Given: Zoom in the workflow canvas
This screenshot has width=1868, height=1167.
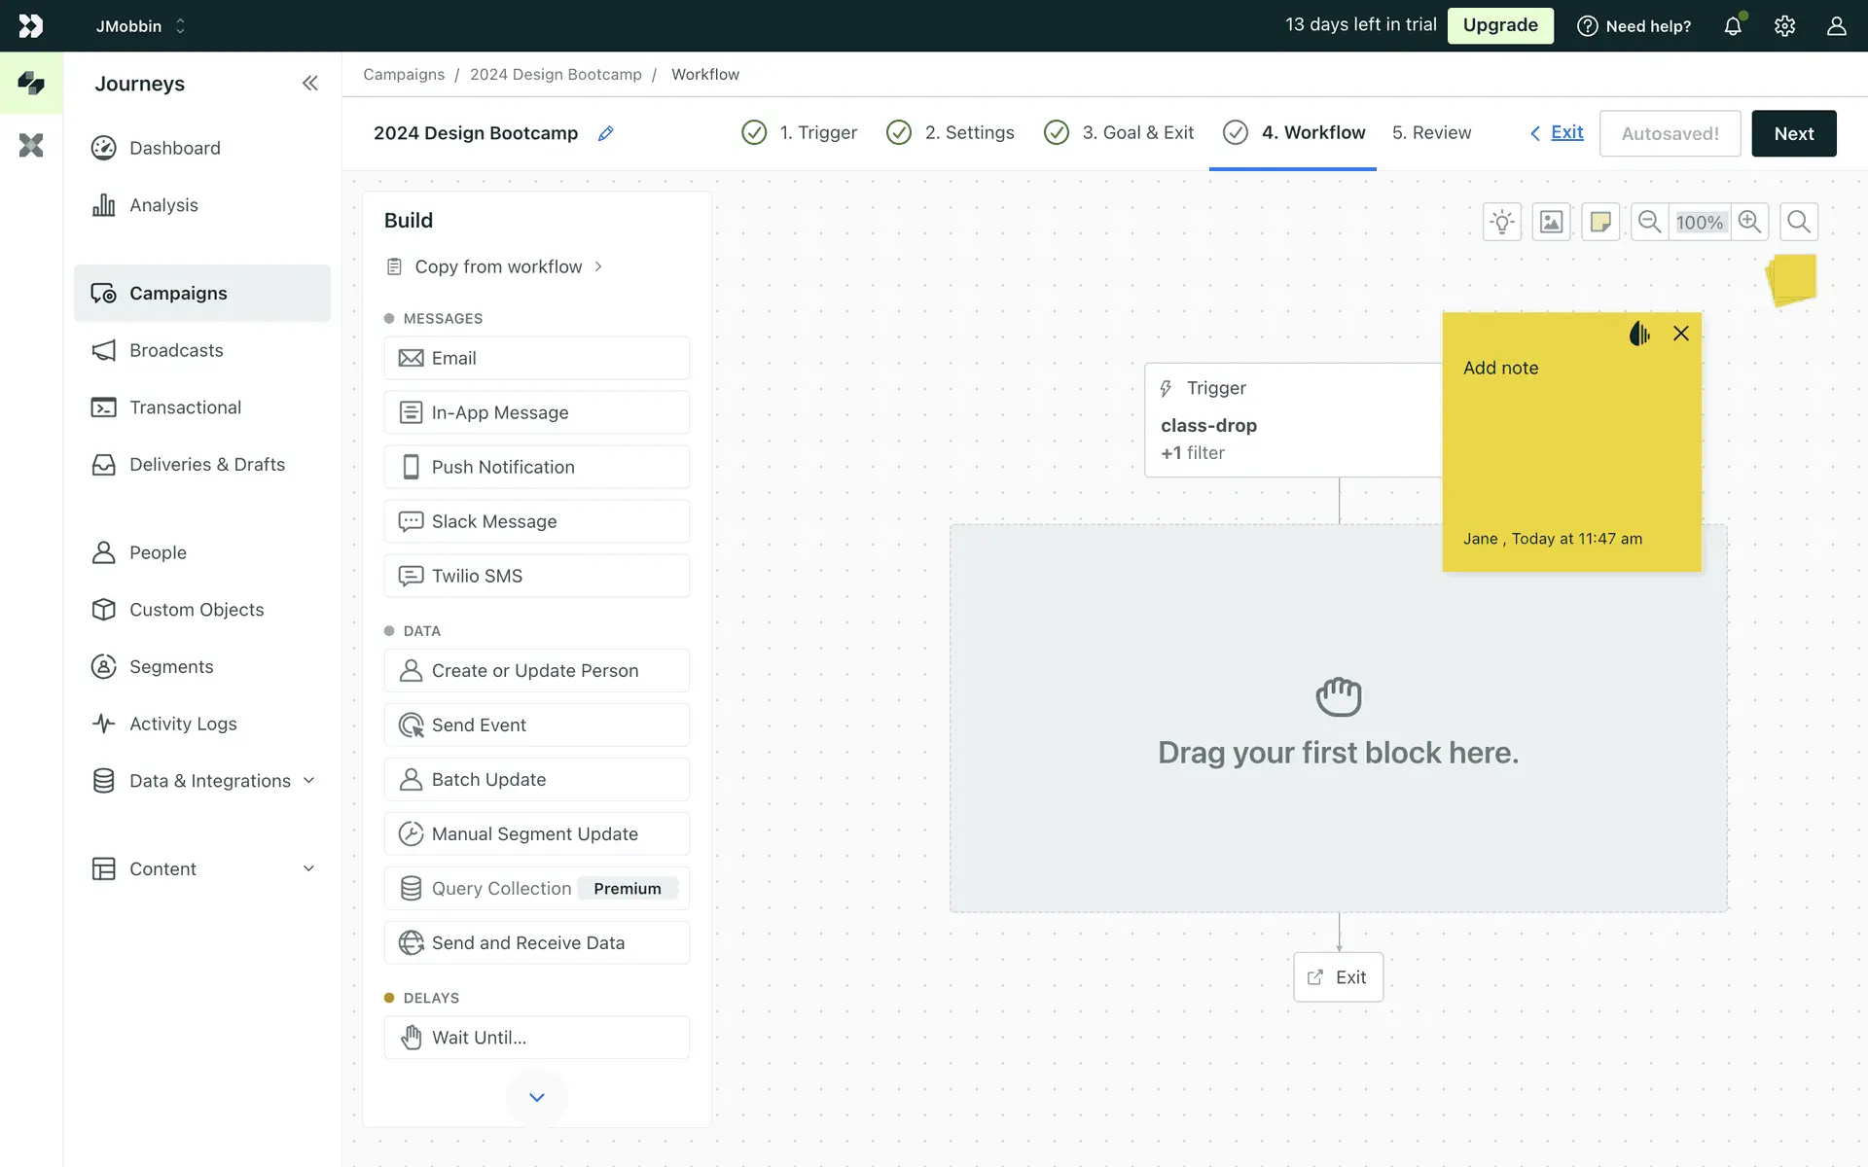Looking at the screenshot, I should coord(1749,222).
